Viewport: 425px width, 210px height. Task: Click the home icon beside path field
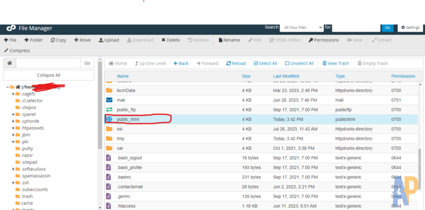coord(9,63)
